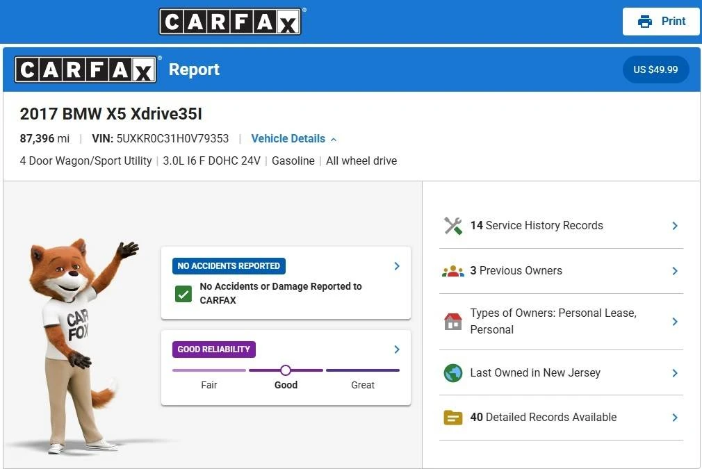Click the CARFAX Report logo in banner
This screenshot has height=469, width=702.
pyautogui.click(x=85, y=69)
